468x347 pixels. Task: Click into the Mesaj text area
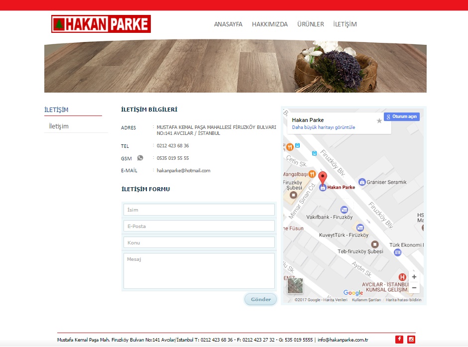click(x=199, y=271)
